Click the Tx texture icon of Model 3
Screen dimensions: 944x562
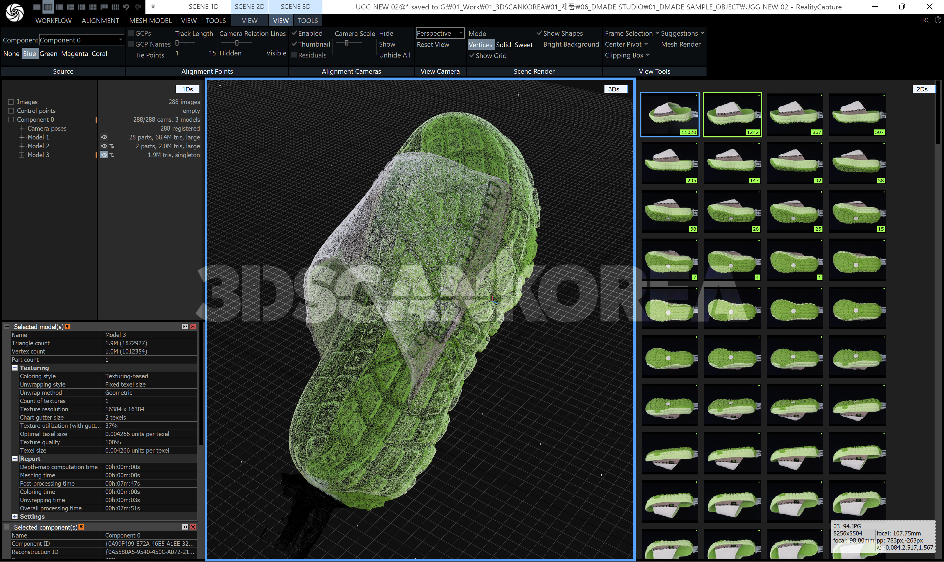pyautogui.click(x=112, y=155)
